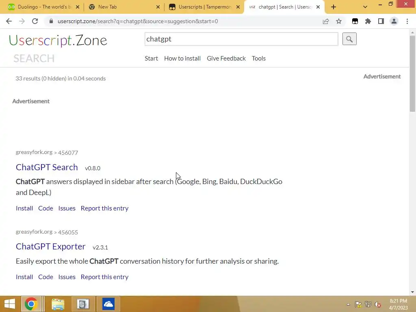Screen dimensions: 416x312
Task: Click the scrollbar down arrow
Action: click(412, 292)
